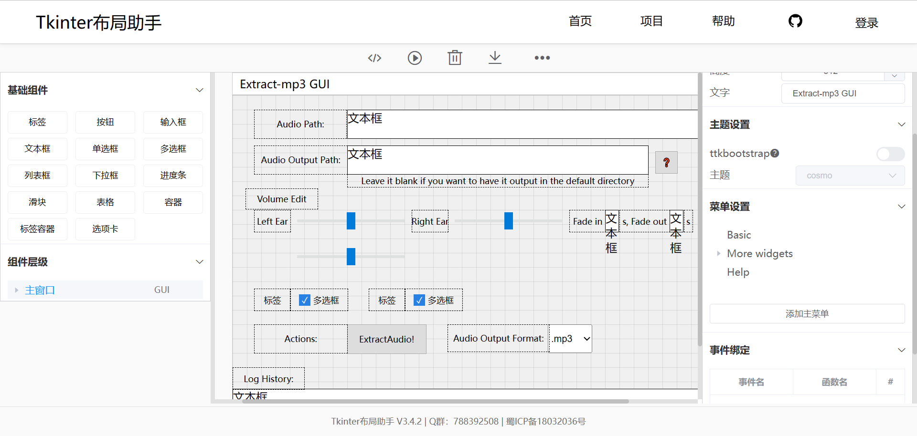Expand the More widgets menu item
917x436 pixels.
pos(719,254)
